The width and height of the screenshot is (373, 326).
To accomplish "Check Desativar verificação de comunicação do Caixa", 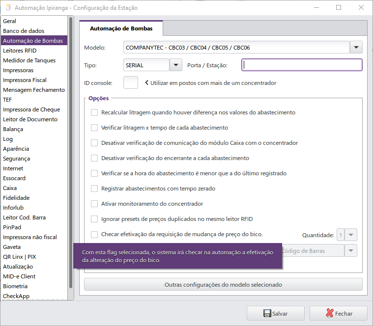I will tap(94, 143).
